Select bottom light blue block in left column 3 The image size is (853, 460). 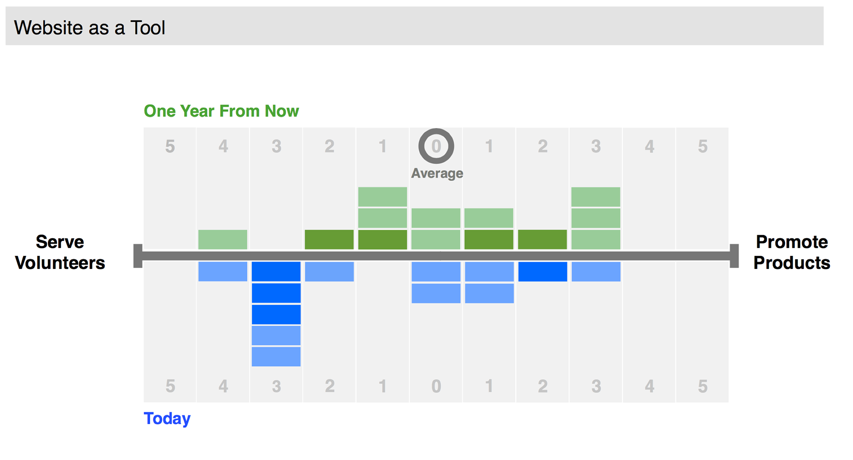276,356
